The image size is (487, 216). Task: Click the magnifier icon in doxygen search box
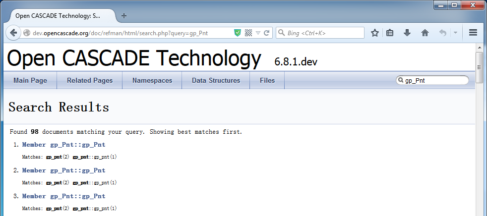(x=400, y=80)
